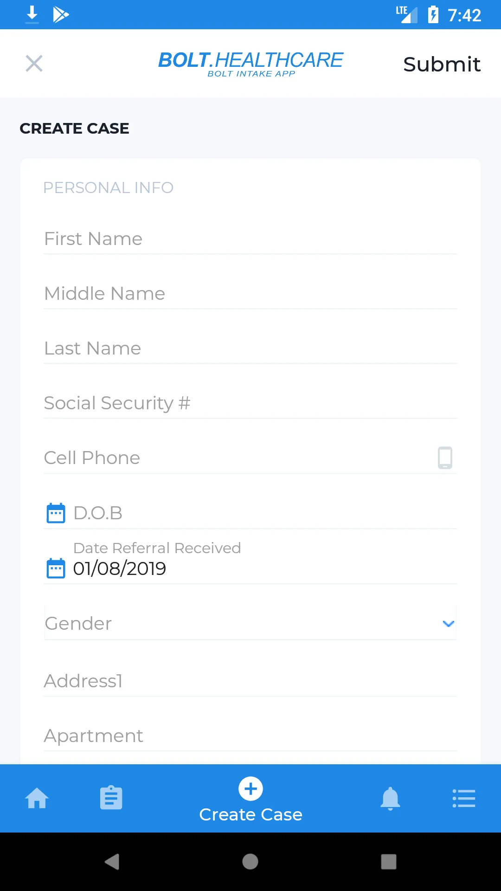This screenshot has height=891, width=501.
Task: Change the 01/08/2019 referral date
Action: (x=120, y=568)
